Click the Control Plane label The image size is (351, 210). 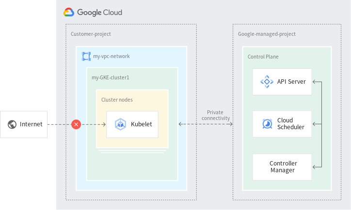point(263,57)
